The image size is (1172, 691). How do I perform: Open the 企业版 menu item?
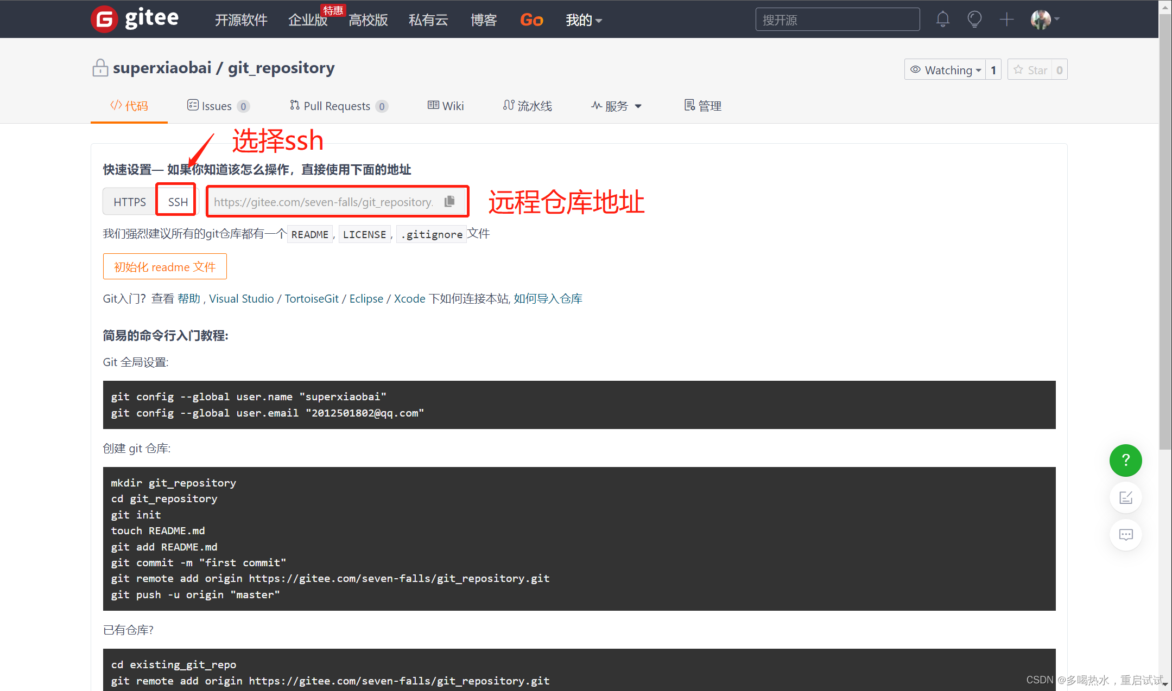coord(308,20)
